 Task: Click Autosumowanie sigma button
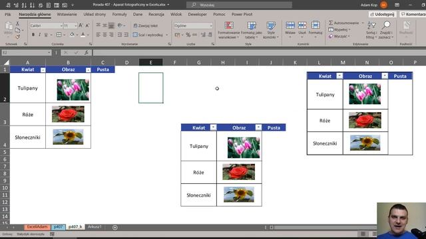[x=344, y=23]
